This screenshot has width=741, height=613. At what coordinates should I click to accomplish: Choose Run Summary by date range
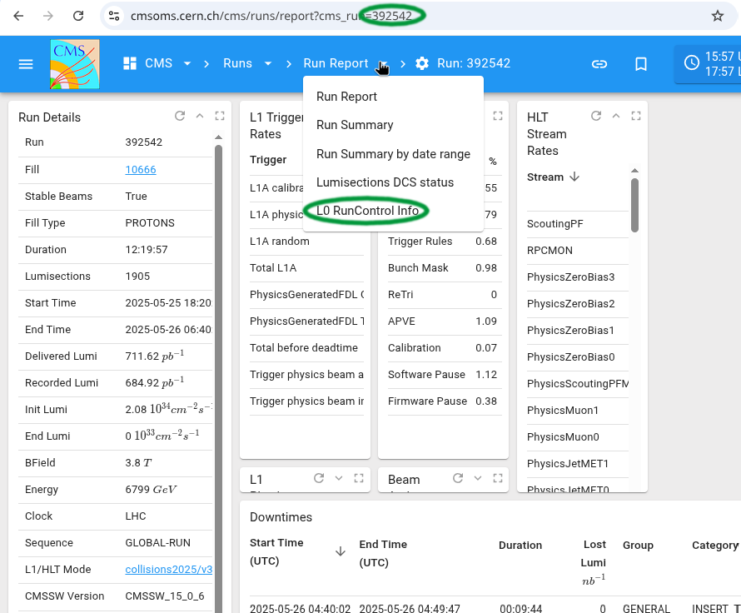393,154
